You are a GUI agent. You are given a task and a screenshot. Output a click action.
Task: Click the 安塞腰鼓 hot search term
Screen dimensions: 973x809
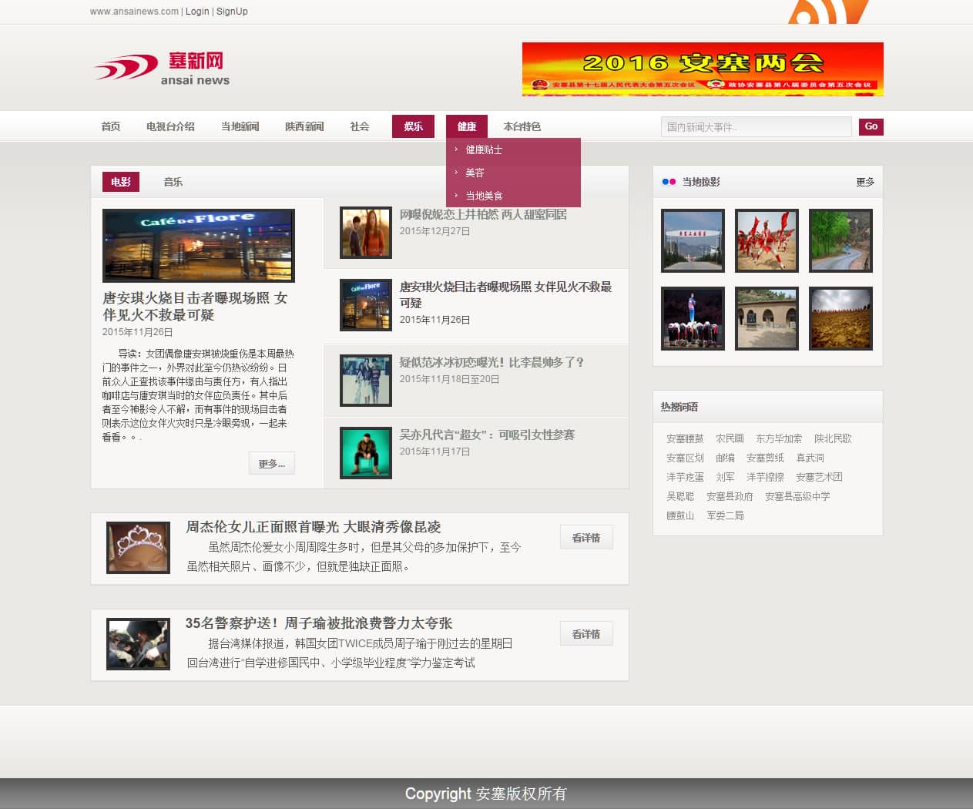point(685,438)
